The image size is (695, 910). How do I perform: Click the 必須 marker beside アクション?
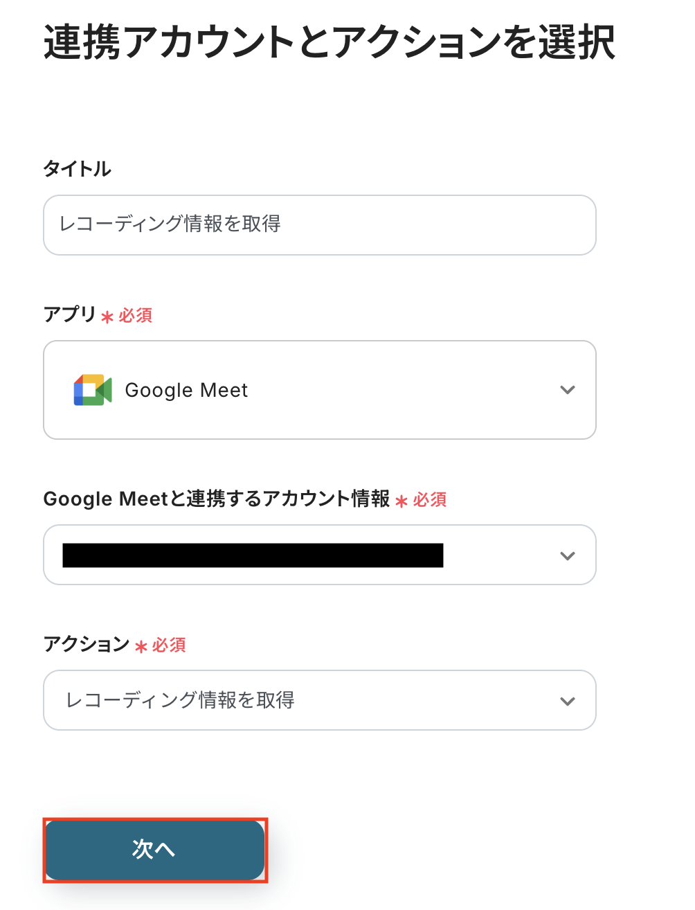tap(169, 645)
